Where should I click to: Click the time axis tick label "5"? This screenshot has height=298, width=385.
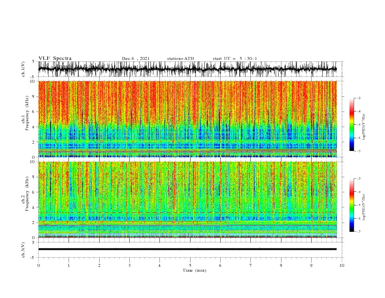(x=190, y=265)
